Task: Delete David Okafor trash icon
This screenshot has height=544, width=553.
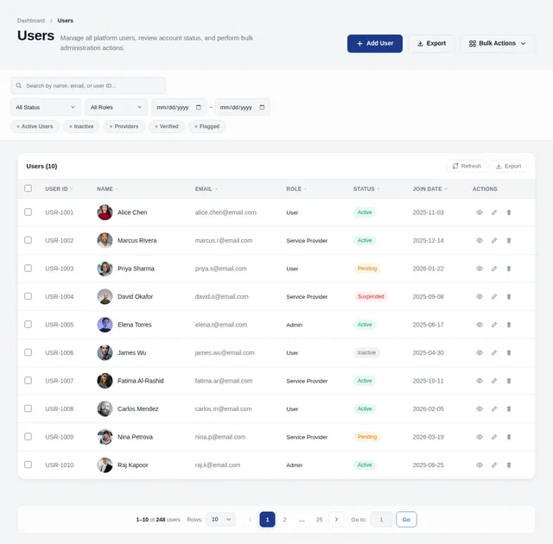Action: click(x=509, y=297)
